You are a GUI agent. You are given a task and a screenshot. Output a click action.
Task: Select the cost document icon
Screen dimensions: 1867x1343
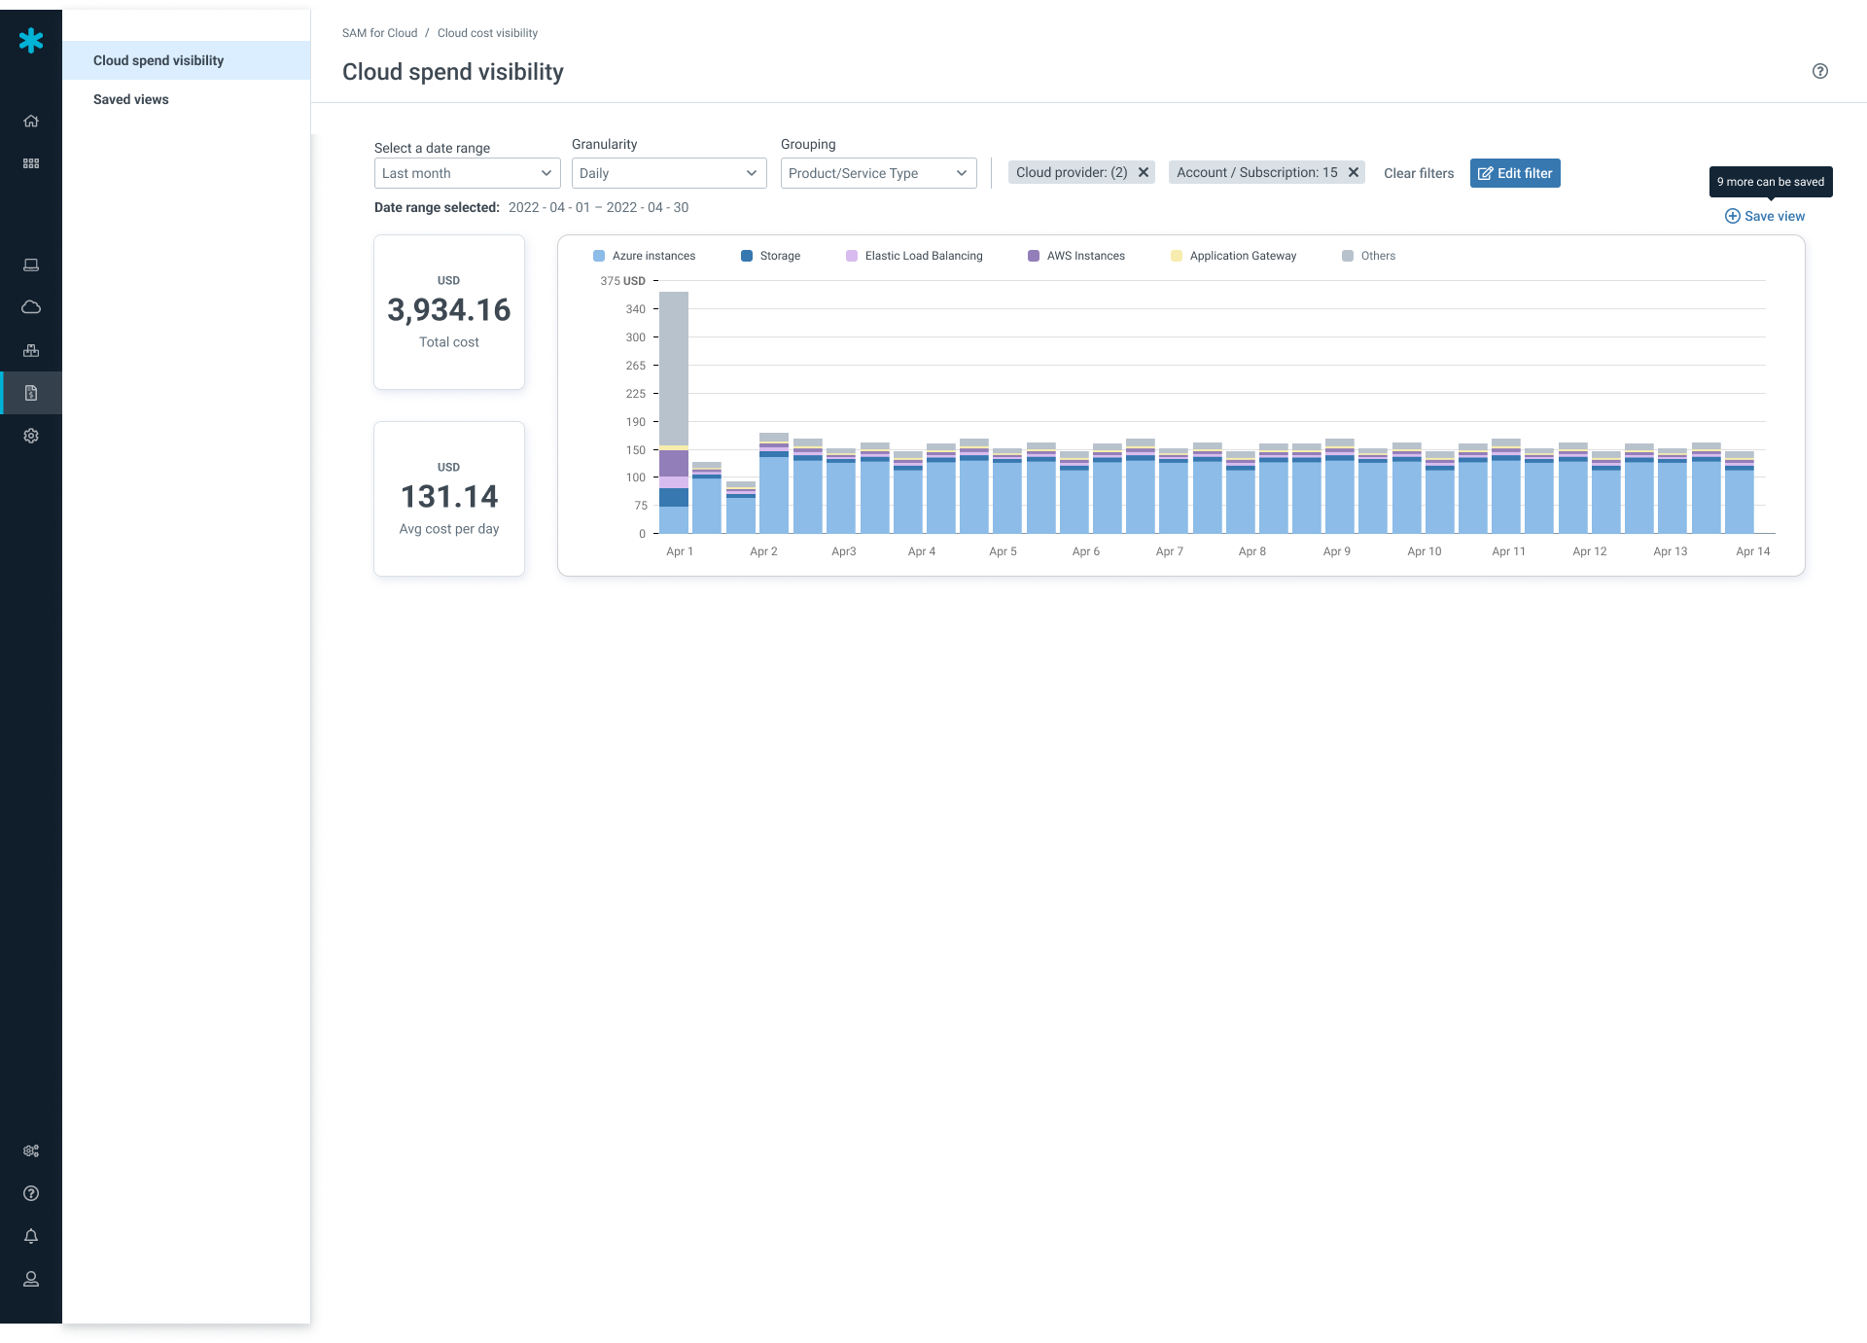point(31,393)
